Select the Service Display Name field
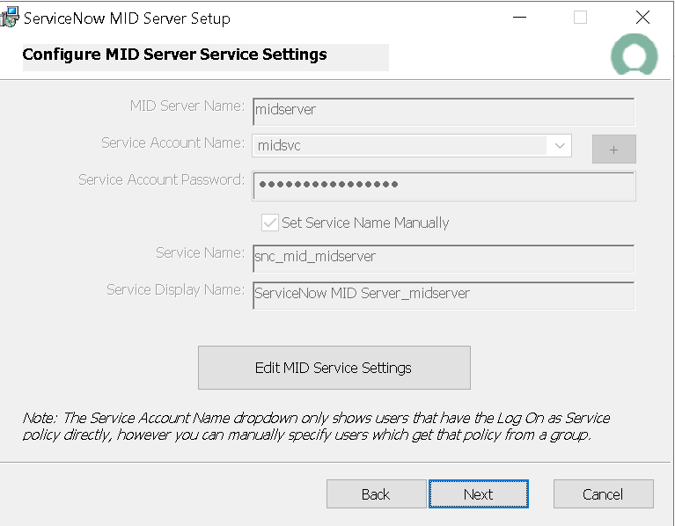Viewport: 675px width, 526px height. point(443,295)
